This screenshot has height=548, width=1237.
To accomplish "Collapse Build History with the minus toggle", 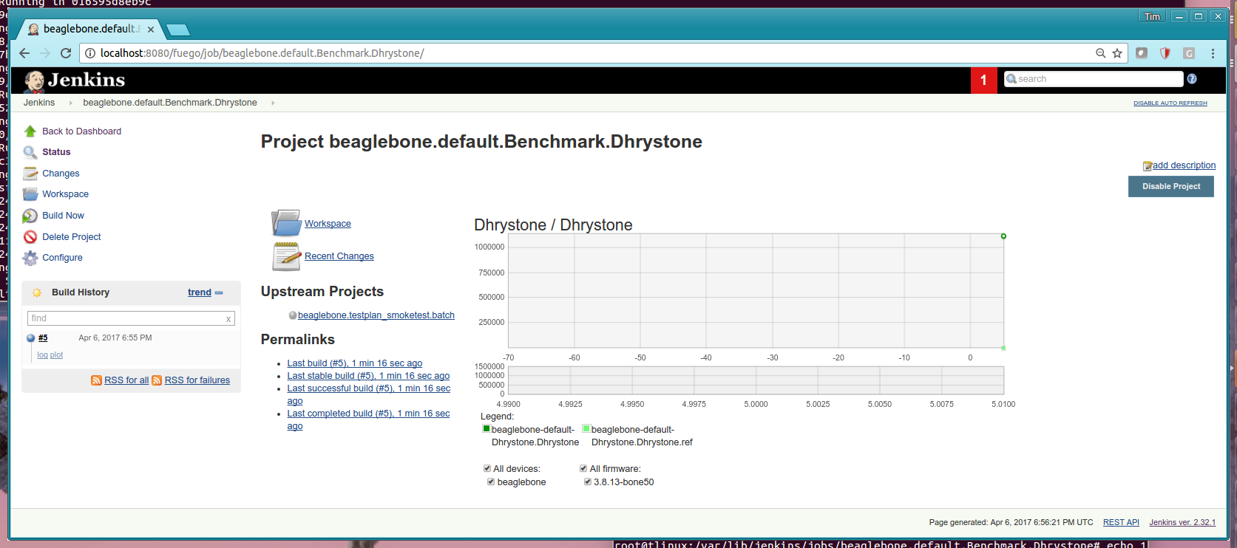I will click(x=219, y=292).
